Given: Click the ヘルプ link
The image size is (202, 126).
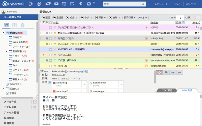Looking at the screenshot, I should (x=177, y=4).
